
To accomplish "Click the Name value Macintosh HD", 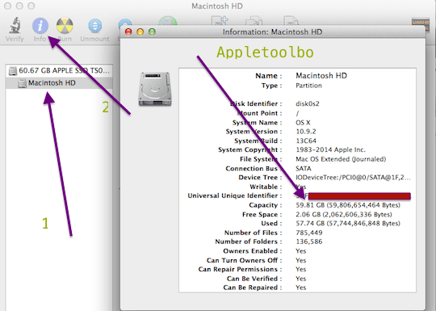I will pos(321,76).
